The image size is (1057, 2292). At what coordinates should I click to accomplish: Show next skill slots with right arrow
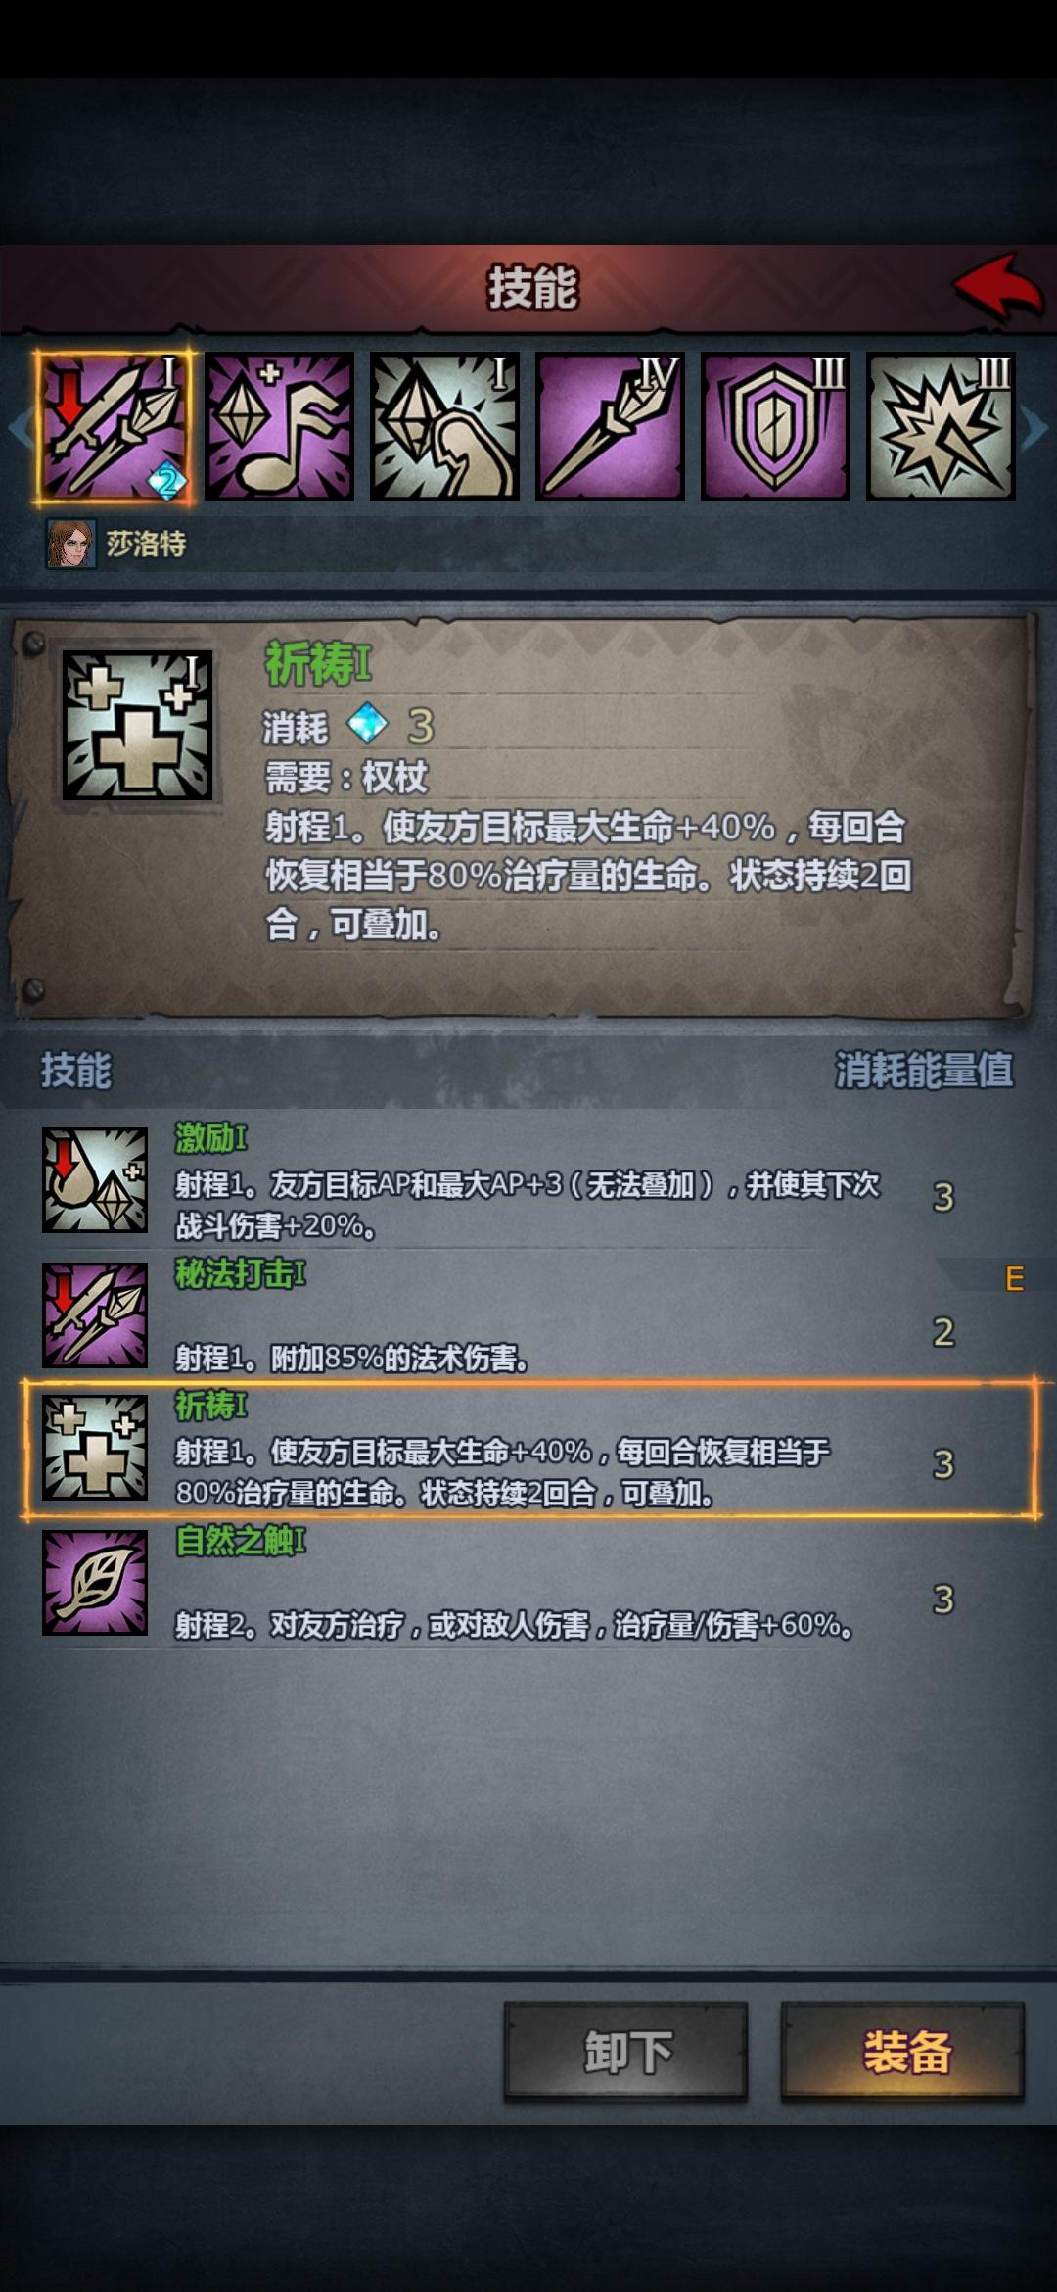tap(1034, 428)
